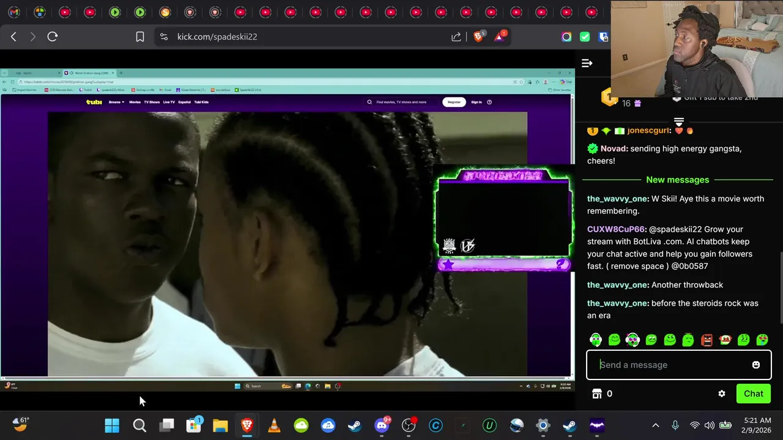The height and width of the screenshot is (440, 783).
Task: Click the colorful ring extension icon
Action: [566, 37]
